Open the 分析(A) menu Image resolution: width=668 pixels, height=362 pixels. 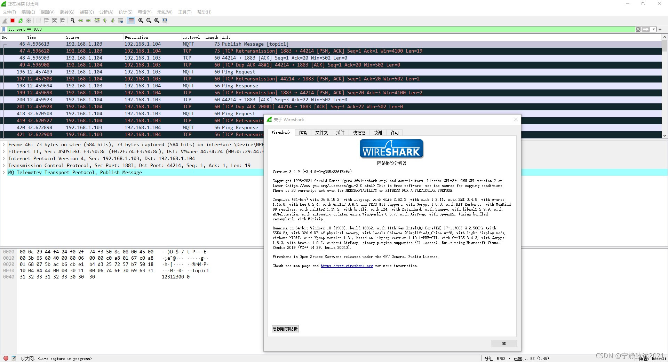tap(106, 12)
